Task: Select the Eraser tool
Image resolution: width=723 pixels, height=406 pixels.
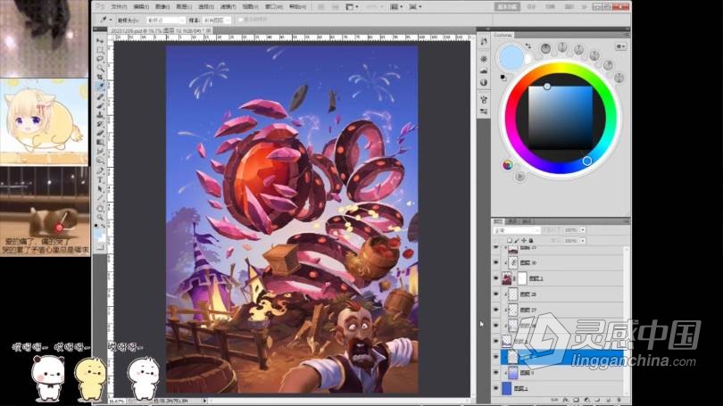Action: pos(100,133)
